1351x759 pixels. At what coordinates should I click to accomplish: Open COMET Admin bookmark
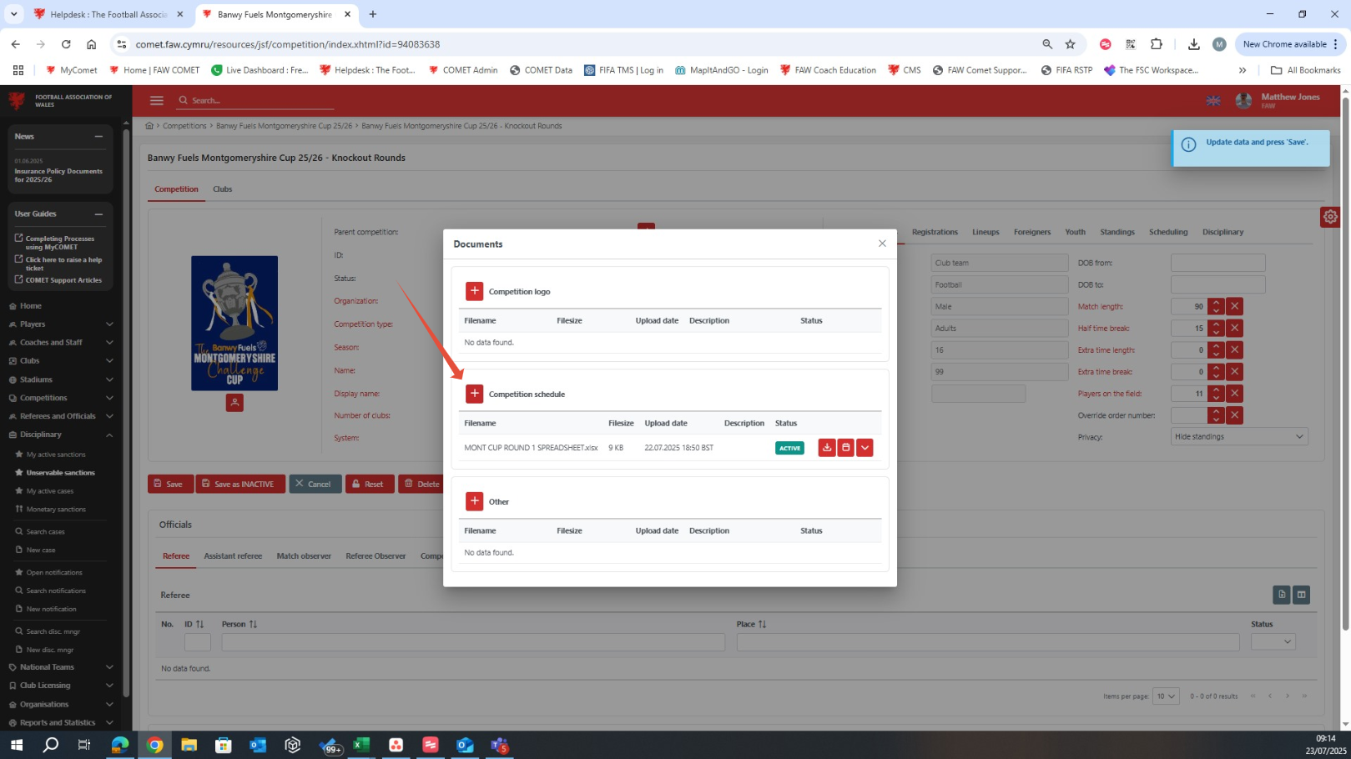pyautogui.click(x=463, y=70)
